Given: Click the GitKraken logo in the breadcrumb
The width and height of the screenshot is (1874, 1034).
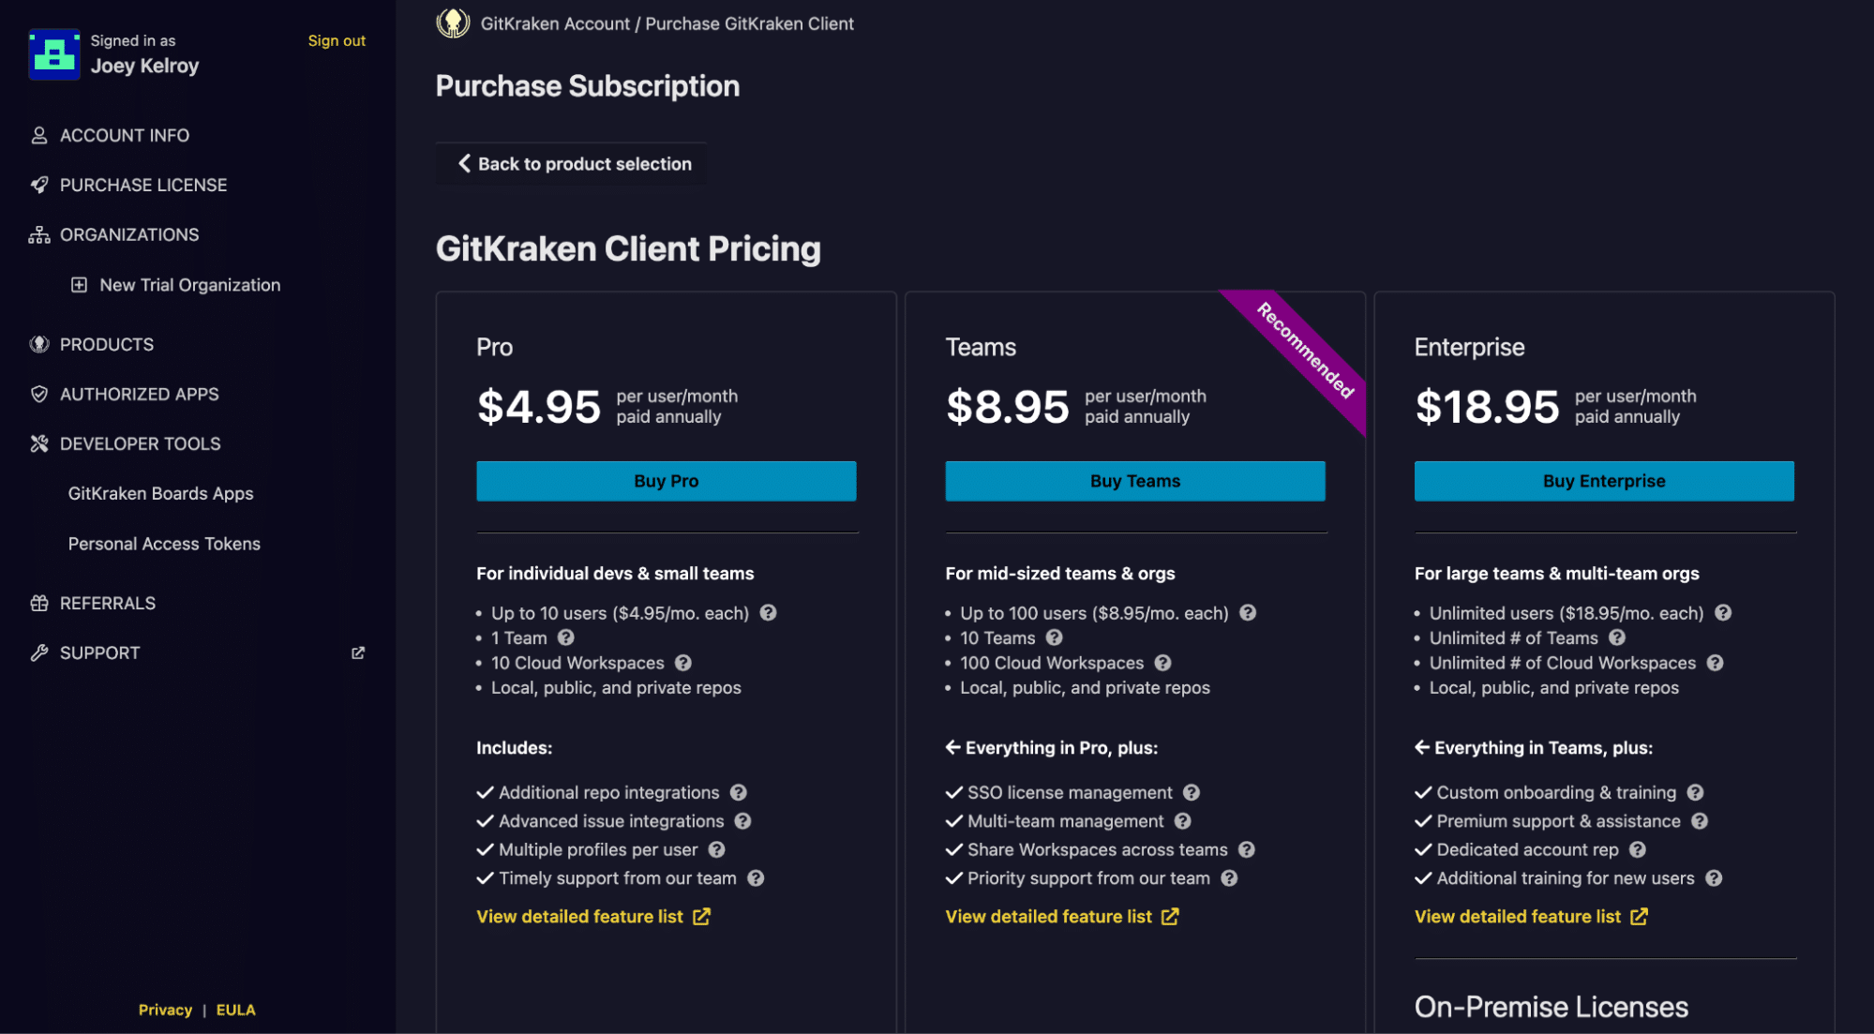Looking at the screenshot, I should point(453,23).
